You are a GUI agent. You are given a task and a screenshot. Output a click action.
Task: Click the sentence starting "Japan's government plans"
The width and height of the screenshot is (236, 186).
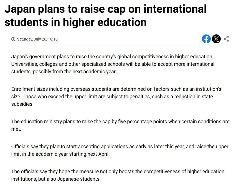click(x=112, y=57)
